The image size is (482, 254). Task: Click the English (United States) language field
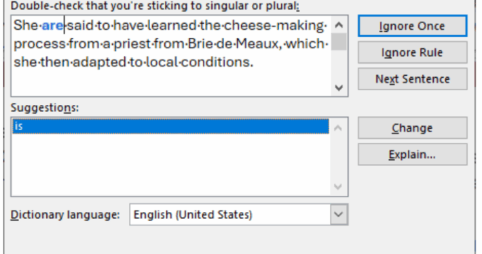coord(231,215)
